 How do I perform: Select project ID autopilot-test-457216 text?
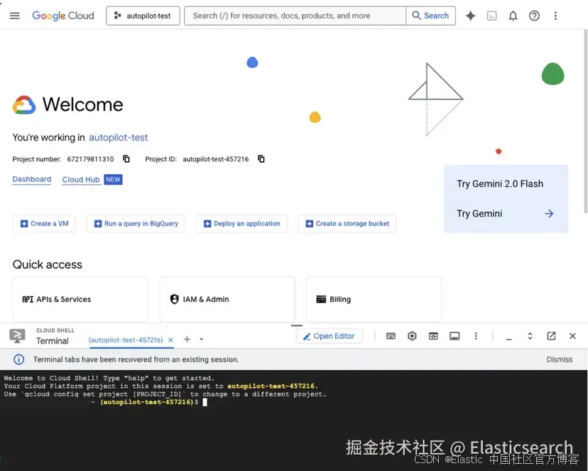pyautogui.click(x=216, y=159)
